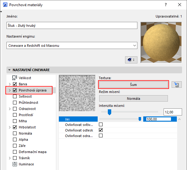Enable the Alpha checkbox
The image size is (187, 170).
(x=15, y=140)
